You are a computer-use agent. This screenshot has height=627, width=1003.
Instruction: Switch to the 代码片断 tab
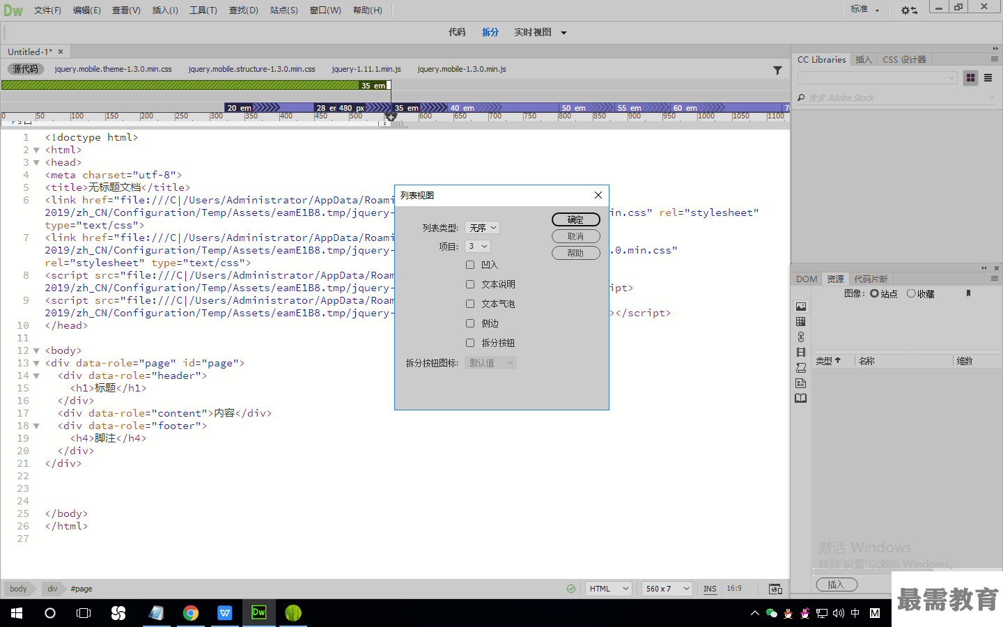tap(871, 279)
